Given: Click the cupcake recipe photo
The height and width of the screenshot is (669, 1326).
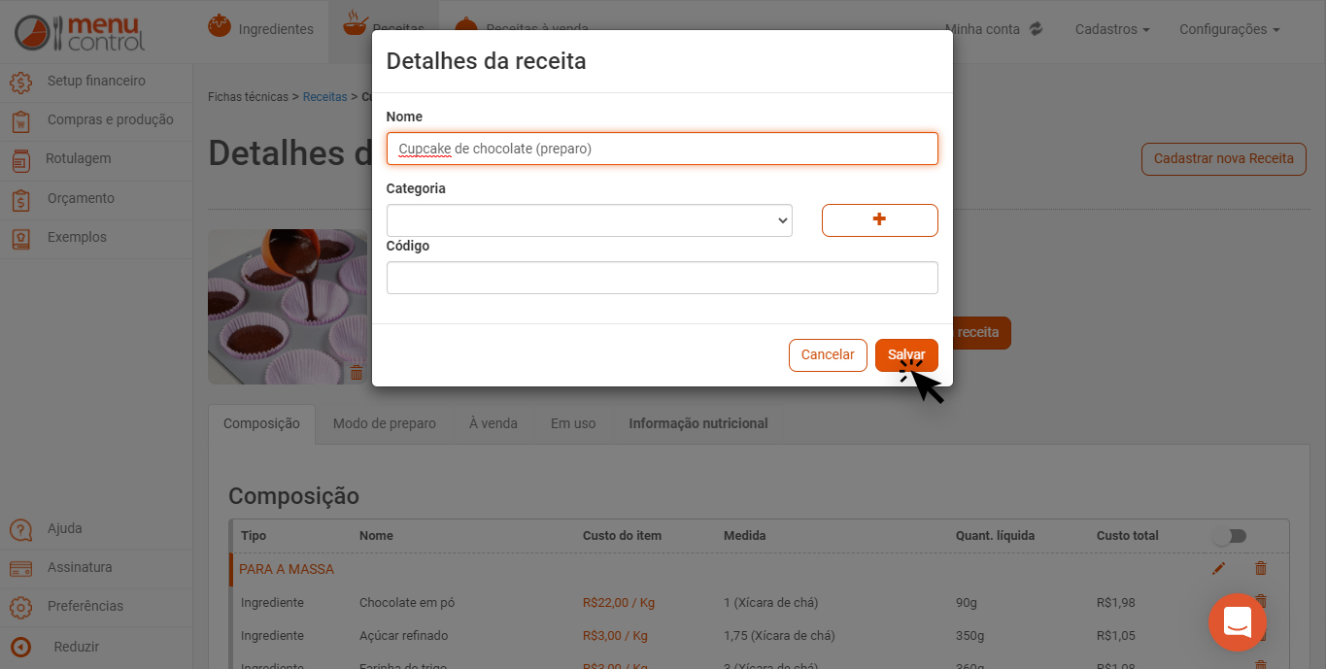Looking at the screenshot, I should click(x=289, y=307).
